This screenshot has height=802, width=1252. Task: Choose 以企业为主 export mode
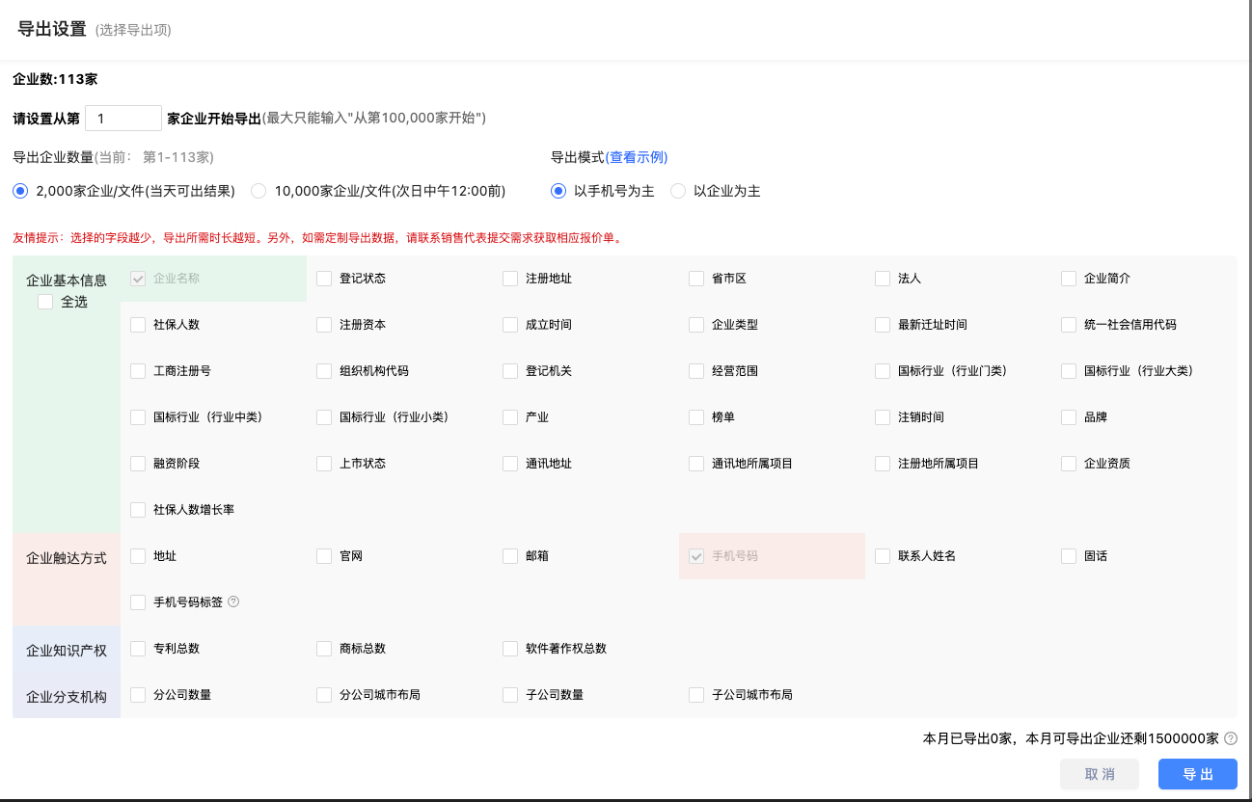tap(678, 191)
